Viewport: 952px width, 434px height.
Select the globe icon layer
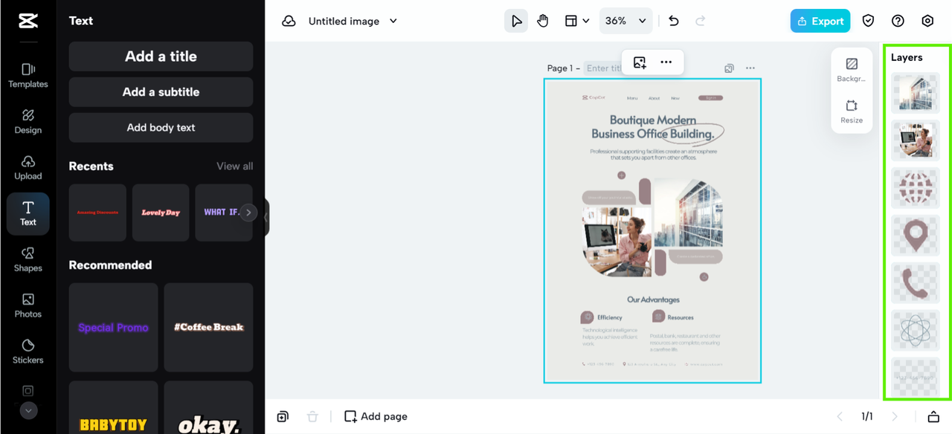click(x=916, y=188)
